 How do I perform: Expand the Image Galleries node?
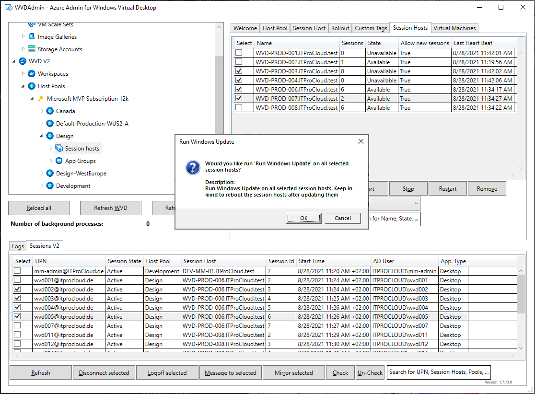[x=23, y=36]
